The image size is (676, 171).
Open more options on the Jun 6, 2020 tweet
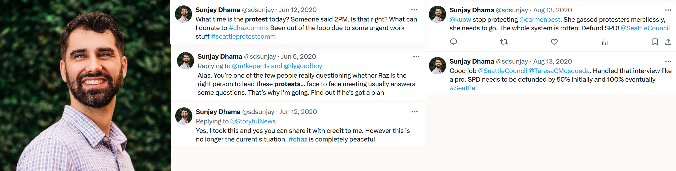[x=416, y=56]
